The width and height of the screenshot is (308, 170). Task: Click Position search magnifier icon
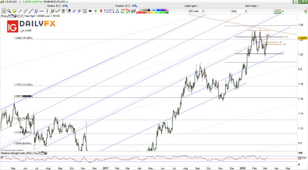tap(136, 6)
